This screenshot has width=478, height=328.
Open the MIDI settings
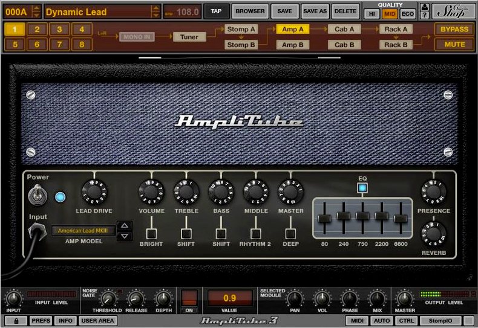[357, 321]
